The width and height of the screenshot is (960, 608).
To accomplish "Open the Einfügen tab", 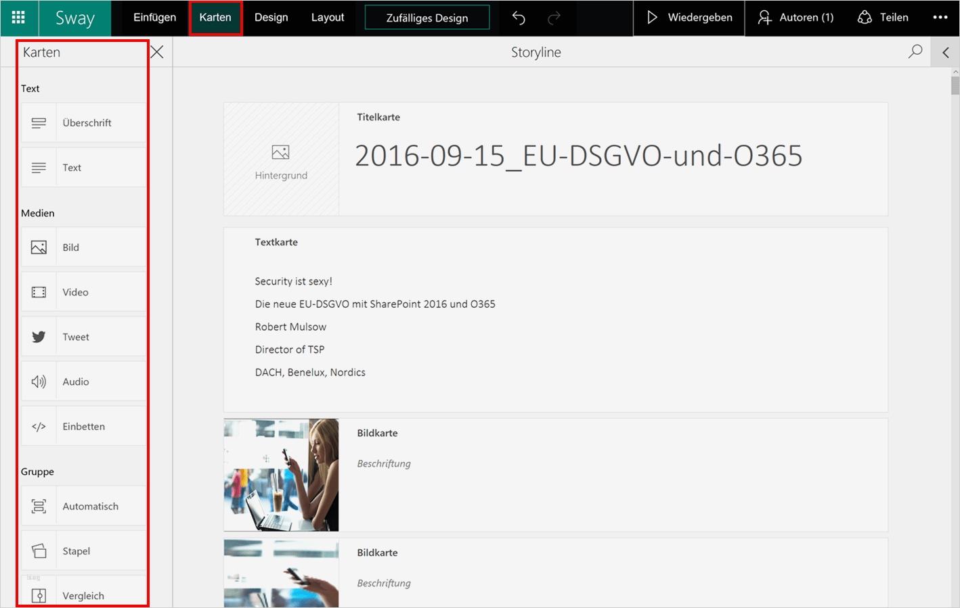I will click(154, 18).
